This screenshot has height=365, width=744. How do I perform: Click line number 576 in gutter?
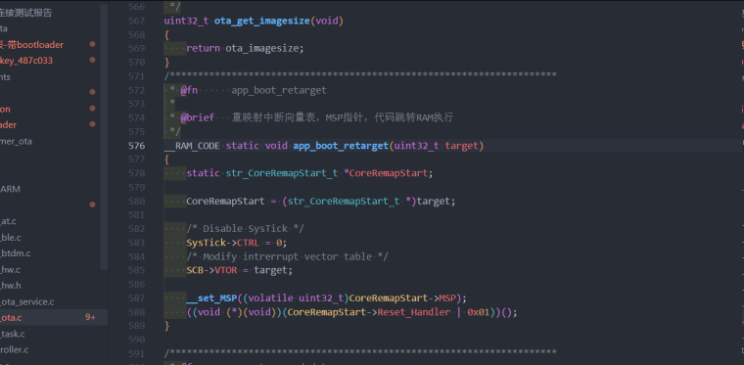[x=137, y=146]
